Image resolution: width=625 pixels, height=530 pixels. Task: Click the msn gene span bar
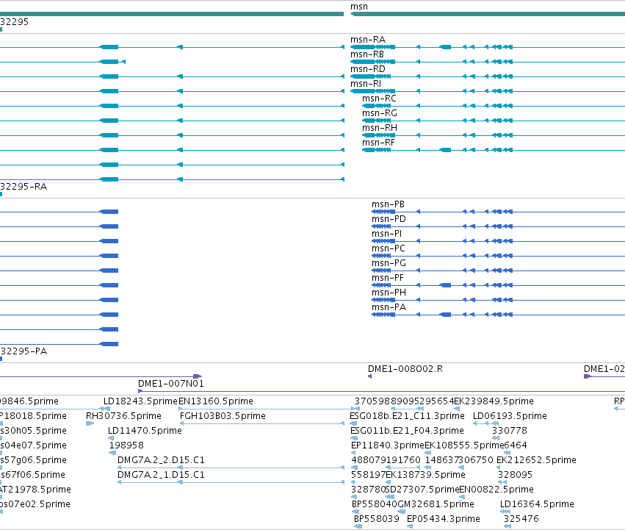(488, 15)
